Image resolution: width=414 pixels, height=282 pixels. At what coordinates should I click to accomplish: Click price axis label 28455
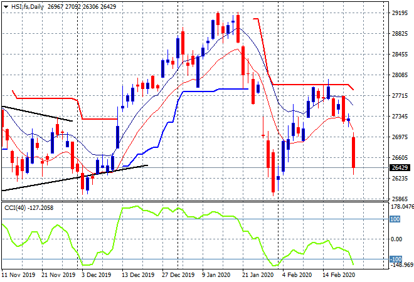point(400,55)
